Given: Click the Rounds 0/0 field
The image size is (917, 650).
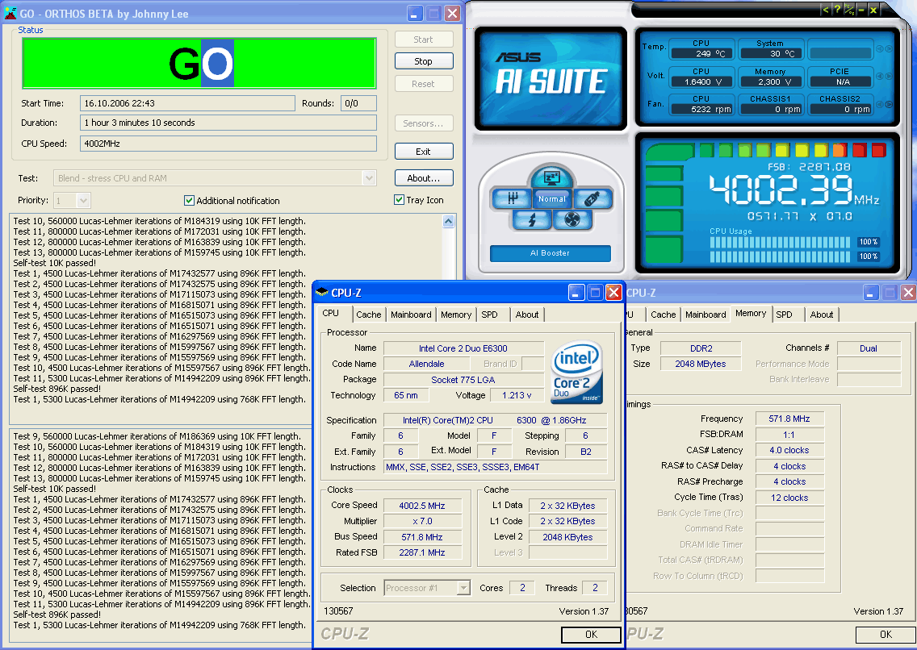Looking at the screenshot, I should [x=358, y=103].
